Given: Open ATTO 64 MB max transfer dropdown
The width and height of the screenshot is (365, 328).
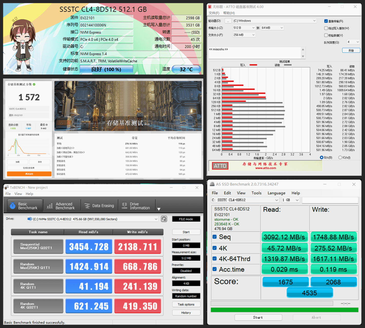Looking at the screenshot, I should [x=272, y=28].
